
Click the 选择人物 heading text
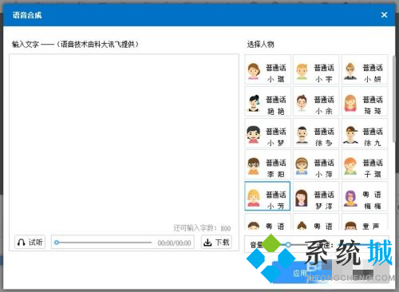[x=260, y=44]
